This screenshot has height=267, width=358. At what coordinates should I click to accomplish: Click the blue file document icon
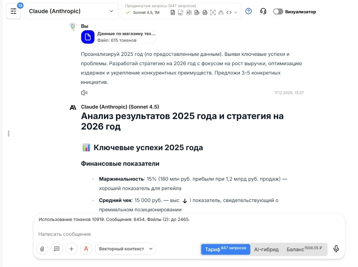click(x=88, y=37)
